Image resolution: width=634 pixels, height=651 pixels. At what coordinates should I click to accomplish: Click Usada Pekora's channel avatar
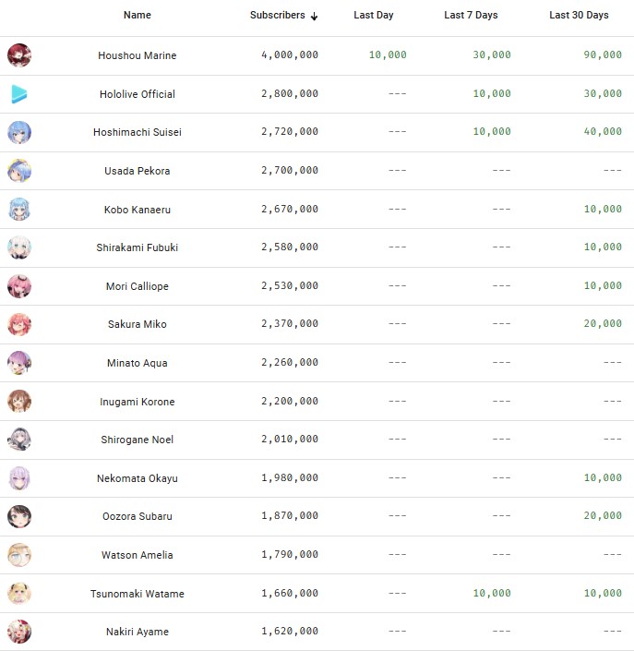click(x=19, y=171)
